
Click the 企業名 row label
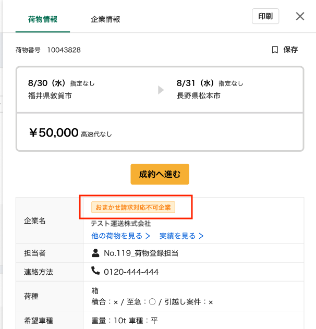[x=35, y=221]
